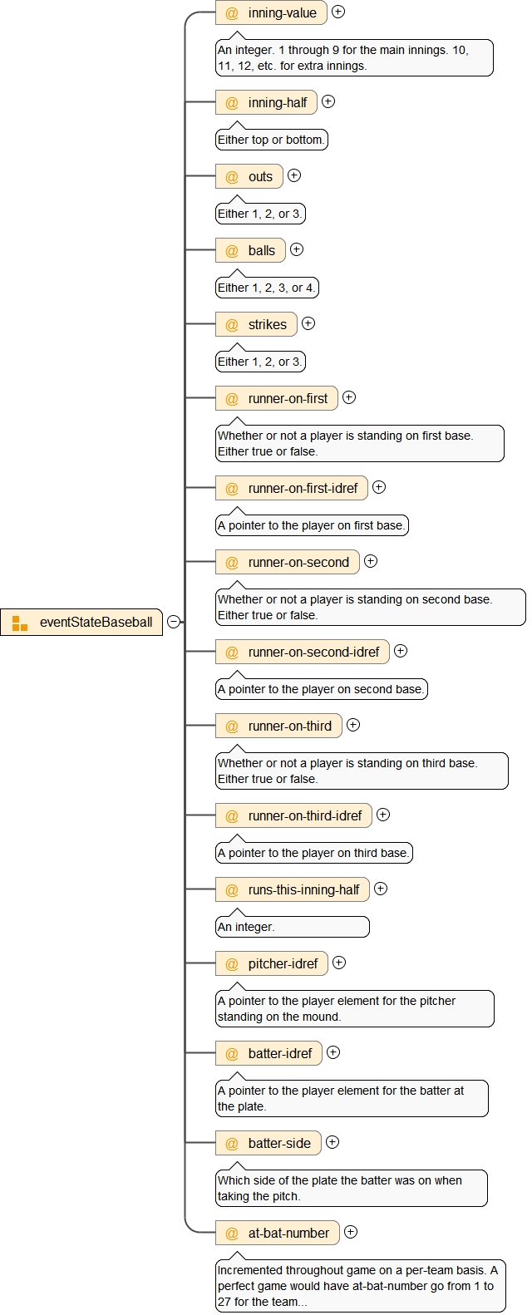This screenshot has width=532, height=1315.
Task: Expand the inning-half attribute
Action: pyautogui.click(x=328, y=101)
